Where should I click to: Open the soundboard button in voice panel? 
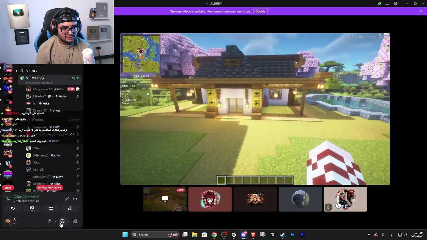(x=70, y=208)
